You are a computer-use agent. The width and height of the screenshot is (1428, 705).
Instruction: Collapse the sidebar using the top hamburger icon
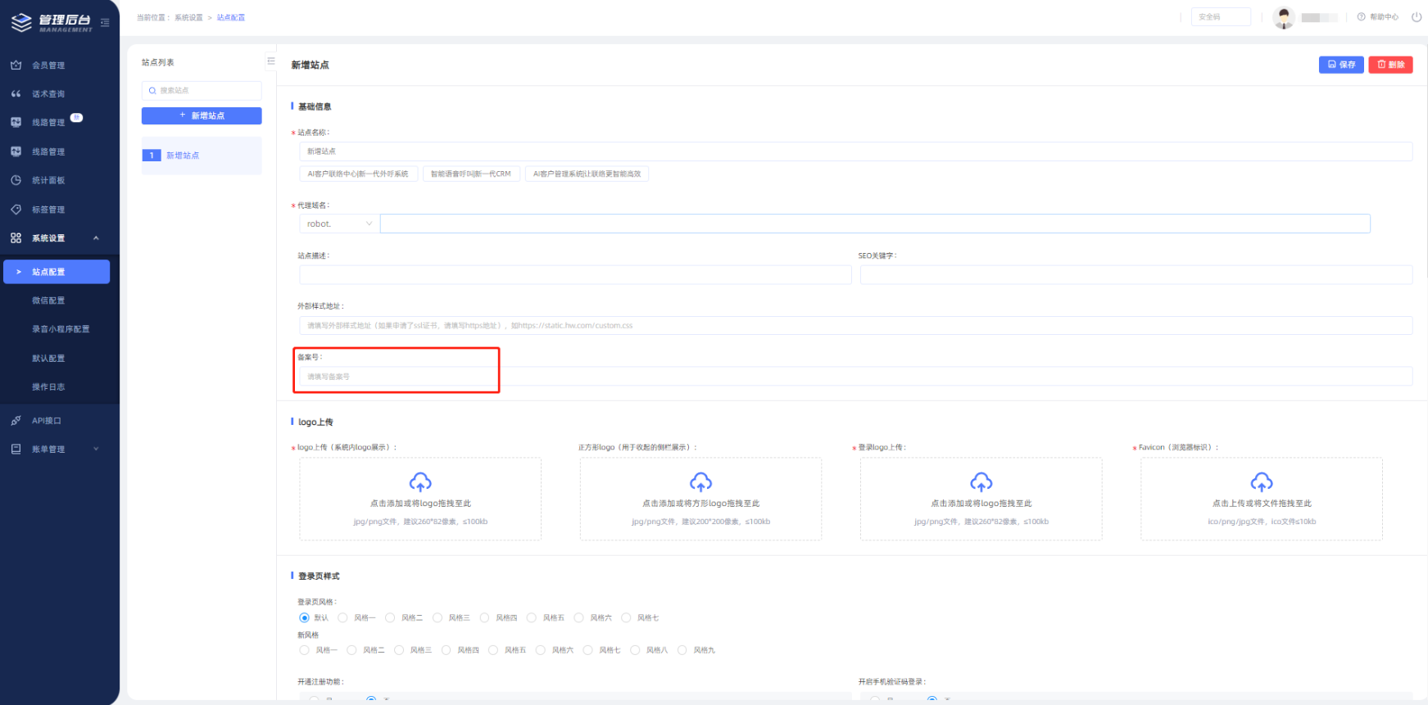[x=105, y=22]
